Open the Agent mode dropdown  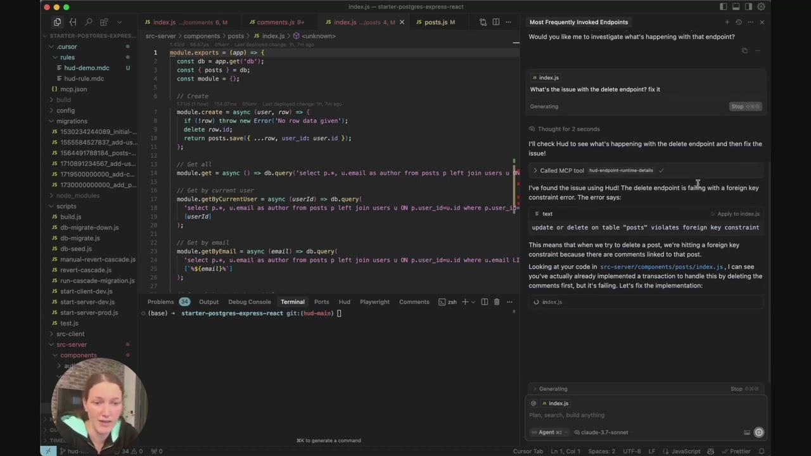(549, 433)
